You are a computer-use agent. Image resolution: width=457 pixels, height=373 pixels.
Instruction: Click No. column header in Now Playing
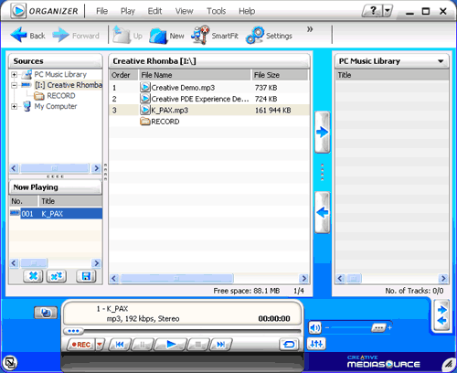point(24,201)
